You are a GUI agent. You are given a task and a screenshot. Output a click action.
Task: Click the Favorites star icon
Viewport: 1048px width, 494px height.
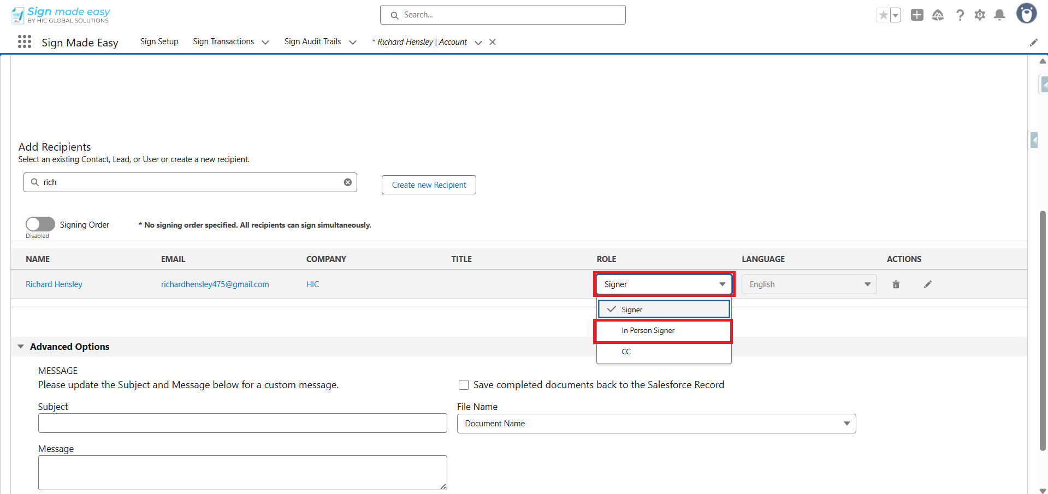pos(883,15)
